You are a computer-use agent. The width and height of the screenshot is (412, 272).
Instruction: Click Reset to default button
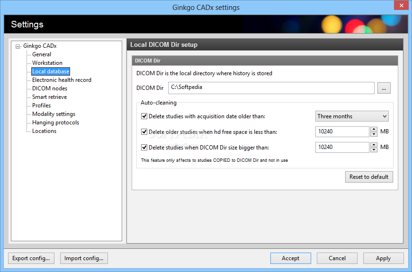369,177
